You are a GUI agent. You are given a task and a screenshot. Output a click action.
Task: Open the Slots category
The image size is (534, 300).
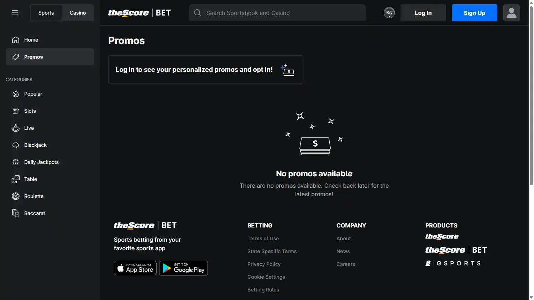(x=50, y=111)
